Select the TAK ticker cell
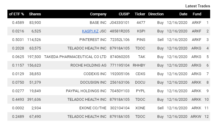The height and width of the screenshot is (124, 214). (x=142, y=57)
